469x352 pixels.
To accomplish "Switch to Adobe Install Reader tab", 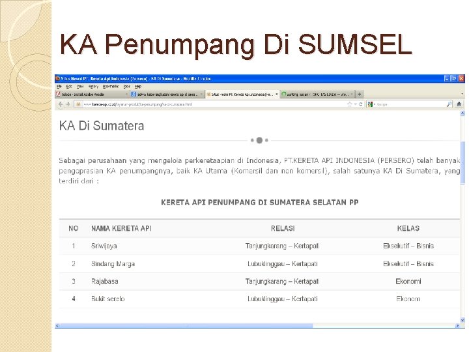I will [92, 95].
